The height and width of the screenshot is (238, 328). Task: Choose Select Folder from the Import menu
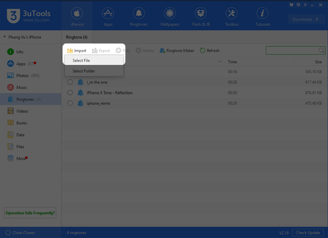click(84, 71)
